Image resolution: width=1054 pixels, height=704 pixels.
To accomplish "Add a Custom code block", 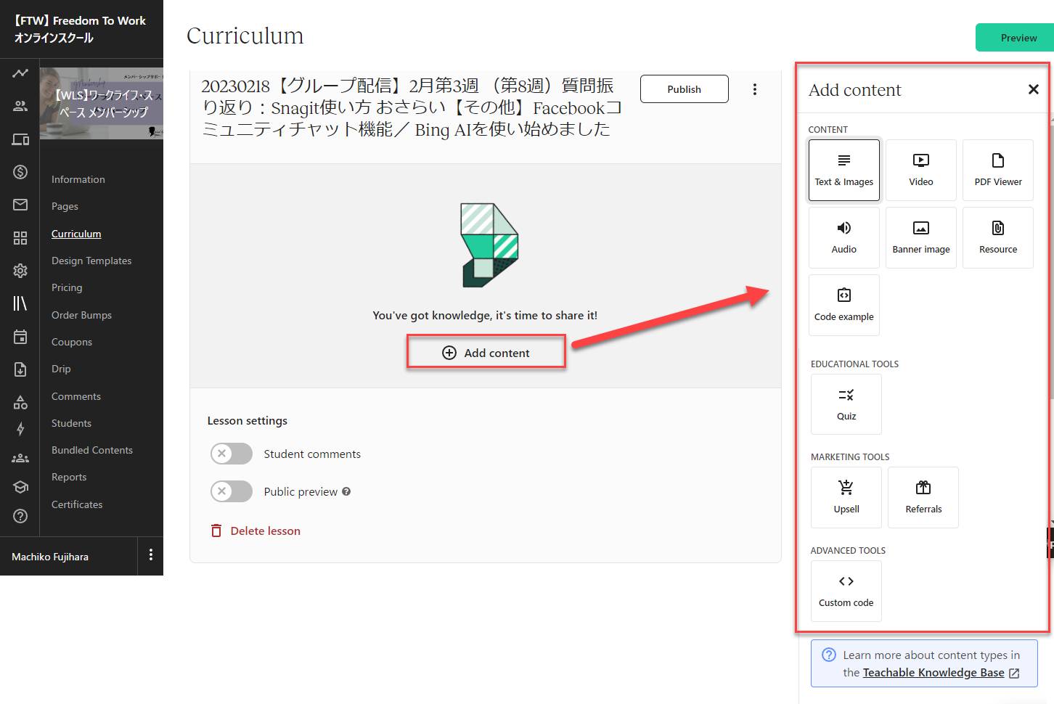I will 846,591.
